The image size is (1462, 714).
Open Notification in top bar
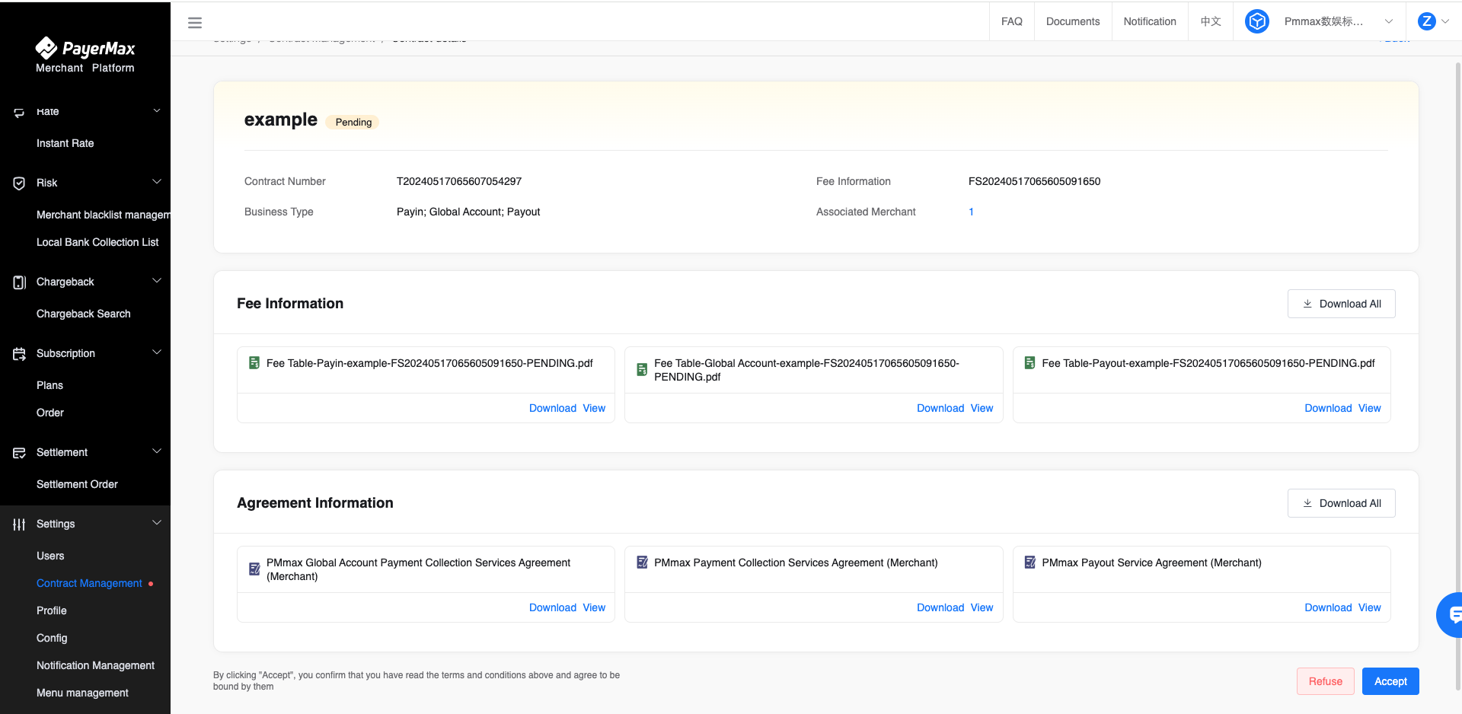(x=1150, y=21)
